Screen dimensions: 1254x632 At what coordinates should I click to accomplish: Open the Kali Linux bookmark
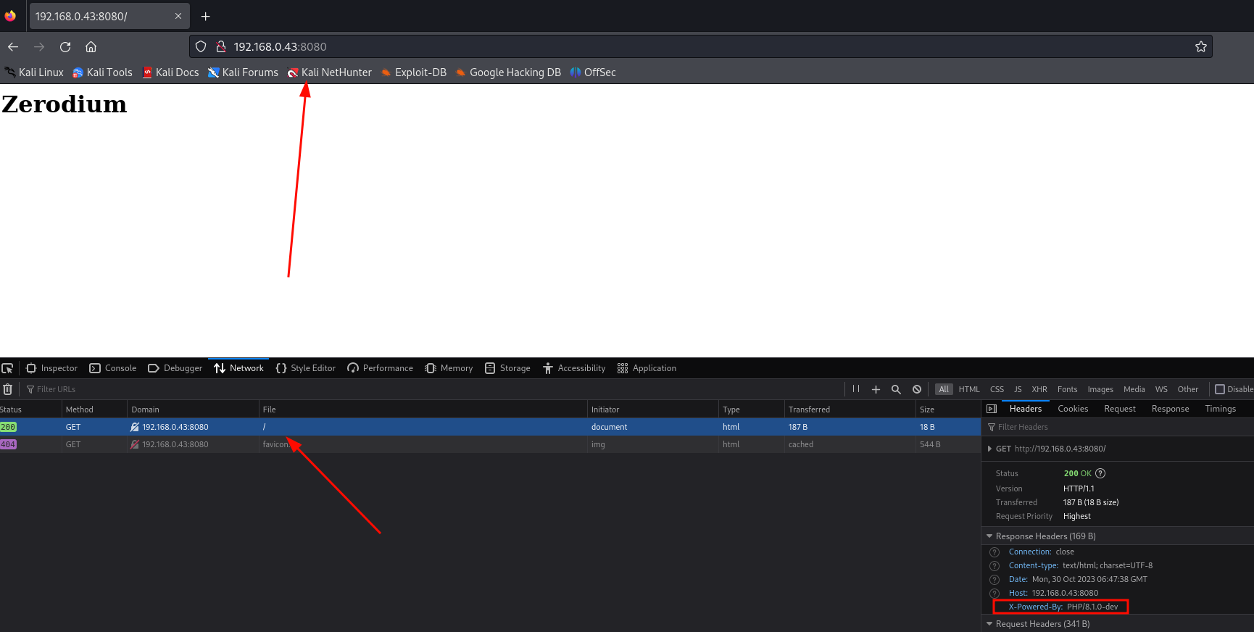coord(34,72)
